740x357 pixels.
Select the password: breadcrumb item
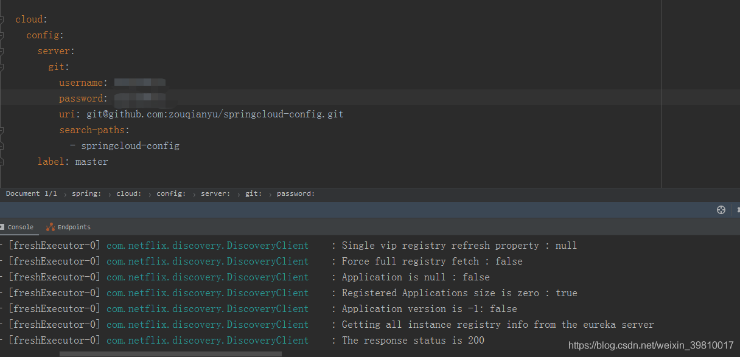coord(296,193)
